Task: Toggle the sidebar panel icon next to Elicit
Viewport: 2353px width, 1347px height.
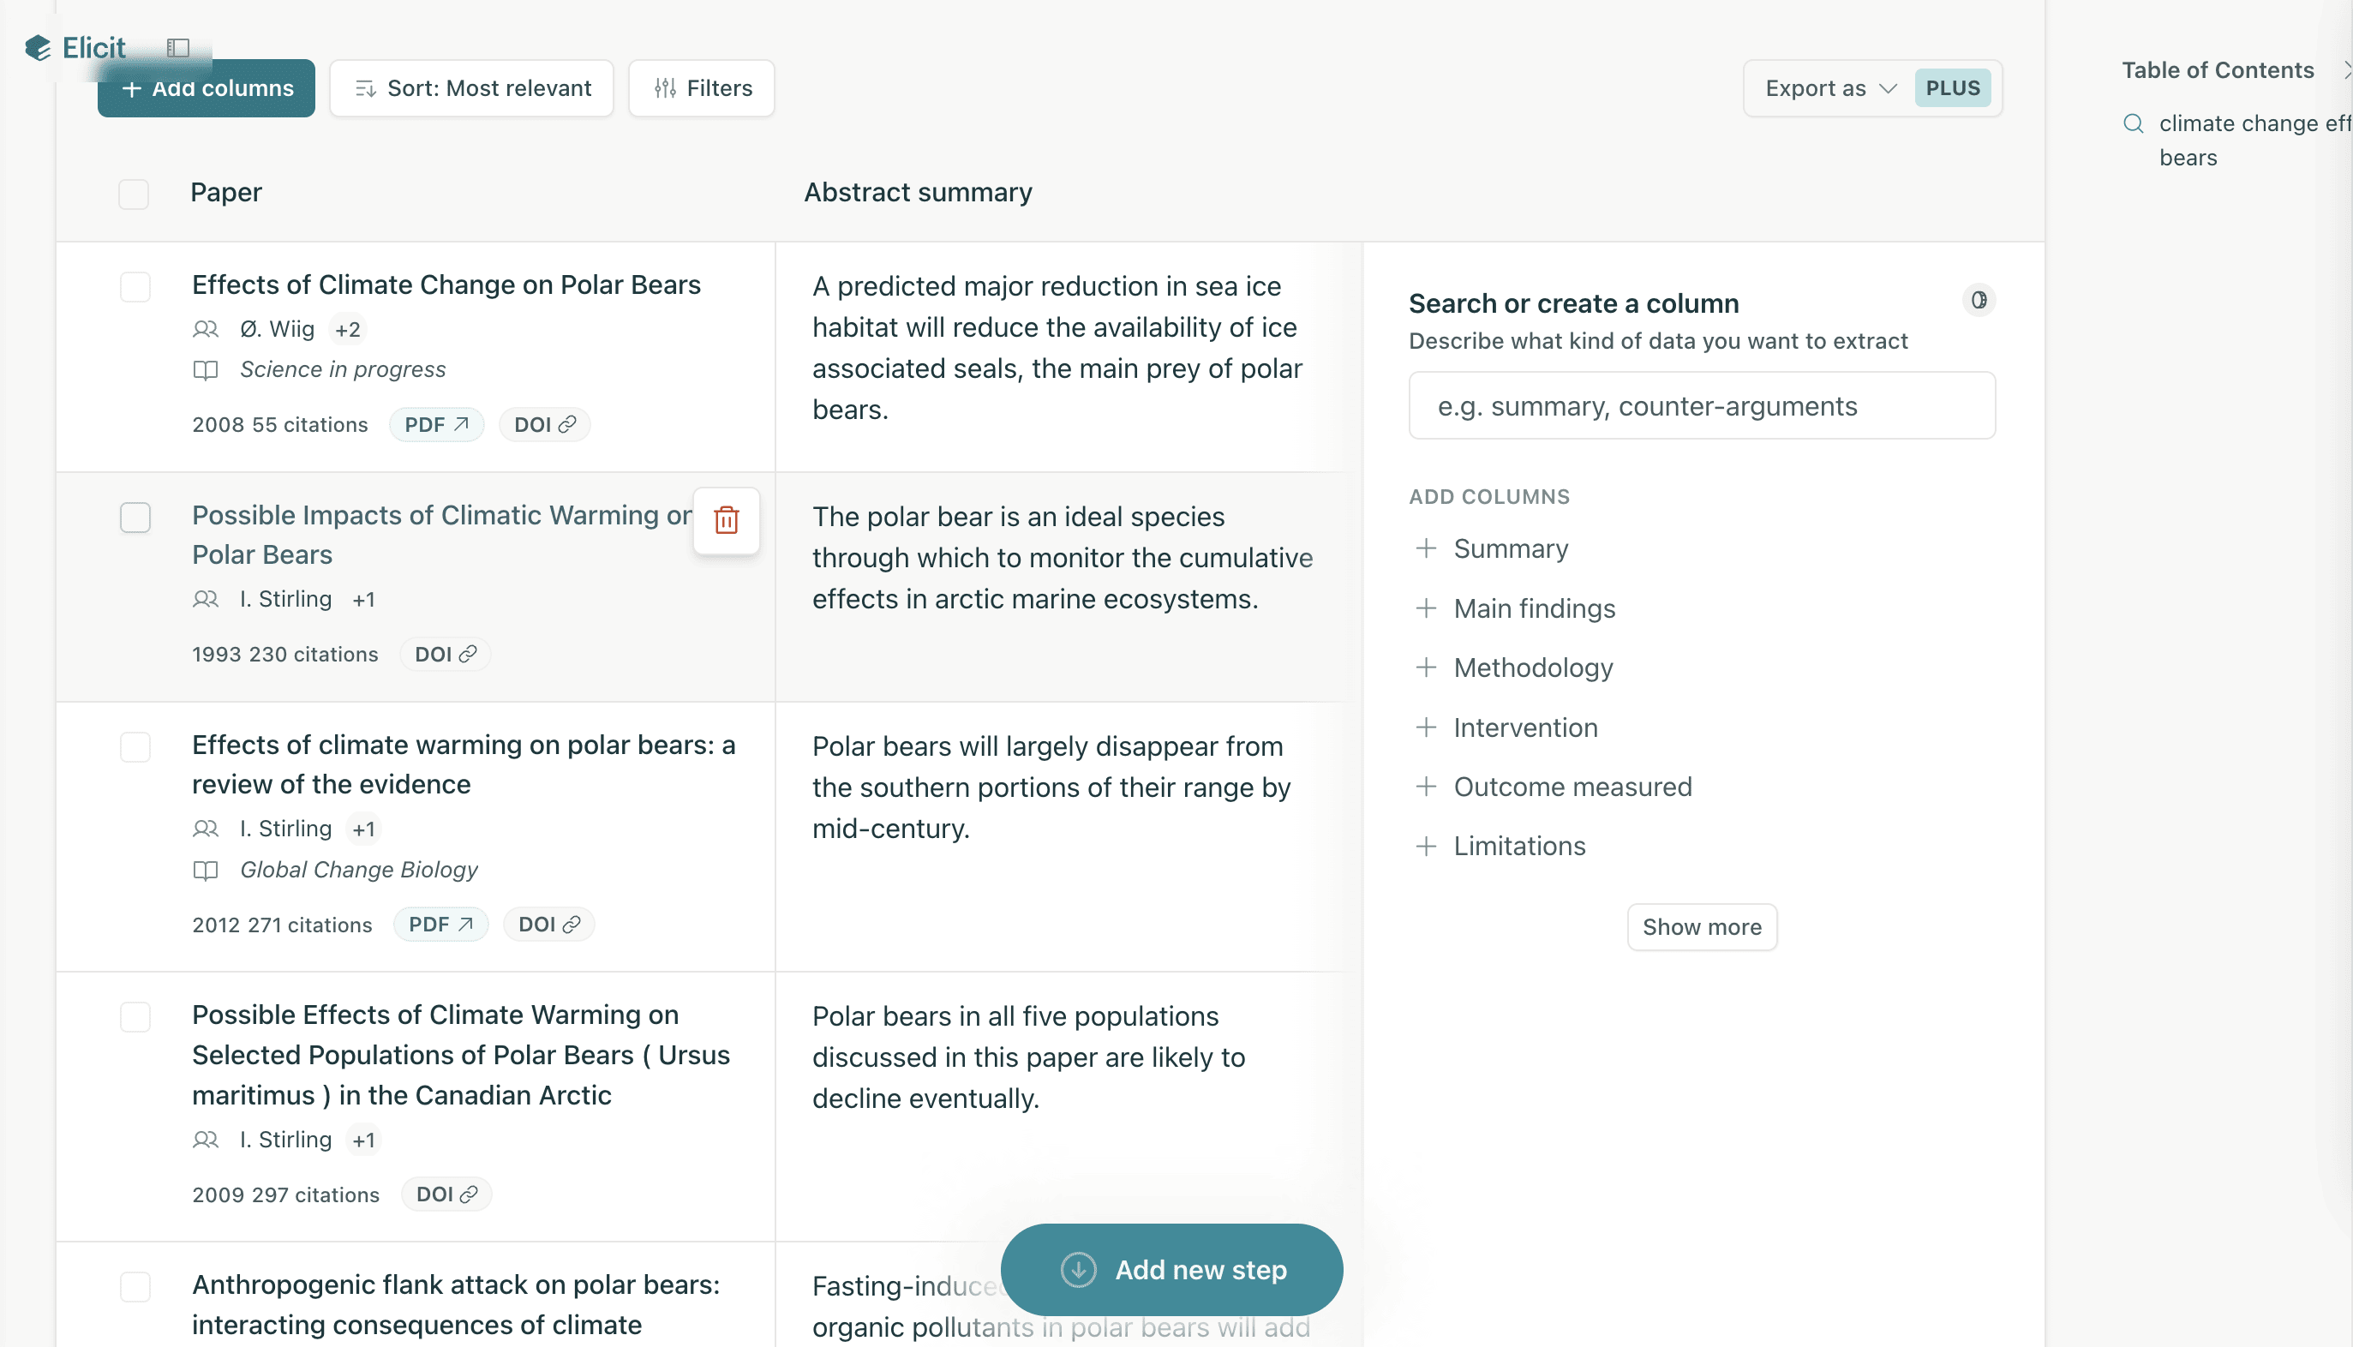Action: click(x=177, y=47)
